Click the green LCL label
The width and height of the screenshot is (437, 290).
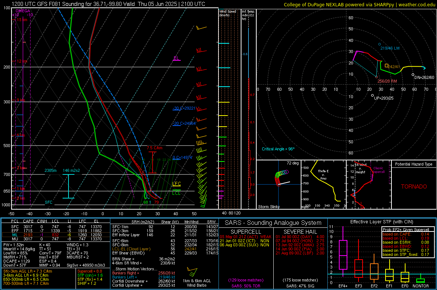(x=176, y=193)
